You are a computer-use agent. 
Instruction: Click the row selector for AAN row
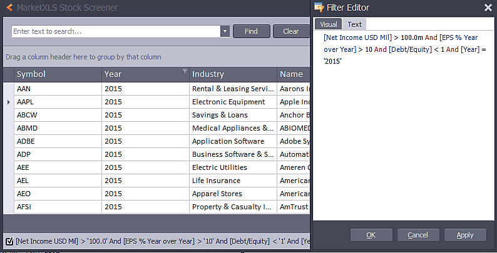pyautogui.click(x=9, y=89)
